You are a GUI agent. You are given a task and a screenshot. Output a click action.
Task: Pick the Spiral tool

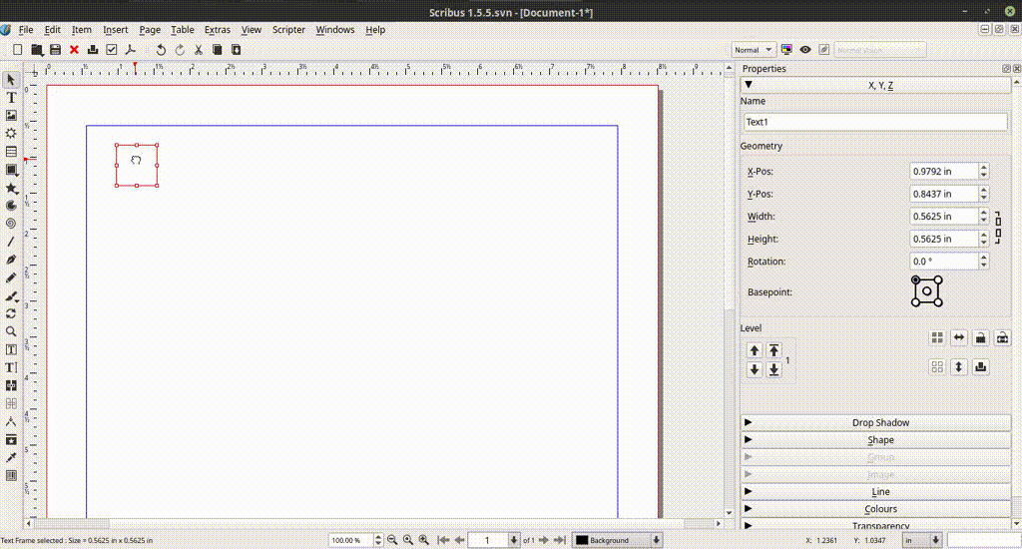click(x=11, y=224)
